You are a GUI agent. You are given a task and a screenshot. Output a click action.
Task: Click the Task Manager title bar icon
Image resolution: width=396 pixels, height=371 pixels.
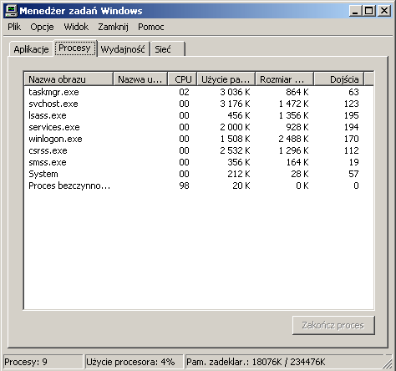(x=11, y=11)
